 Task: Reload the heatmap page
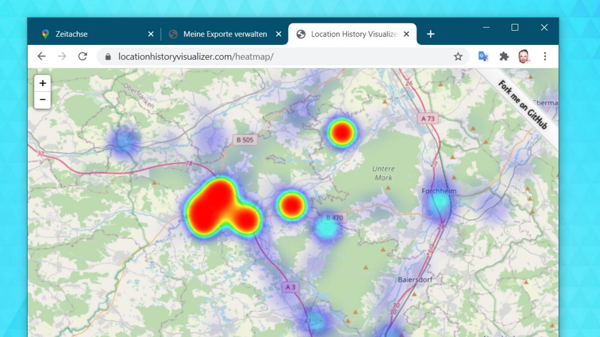tap(82, 57)
